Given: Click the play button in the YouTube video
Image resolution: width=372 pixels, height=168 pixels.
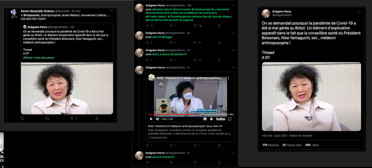Looking at the screenshot, I should point(151,119).
